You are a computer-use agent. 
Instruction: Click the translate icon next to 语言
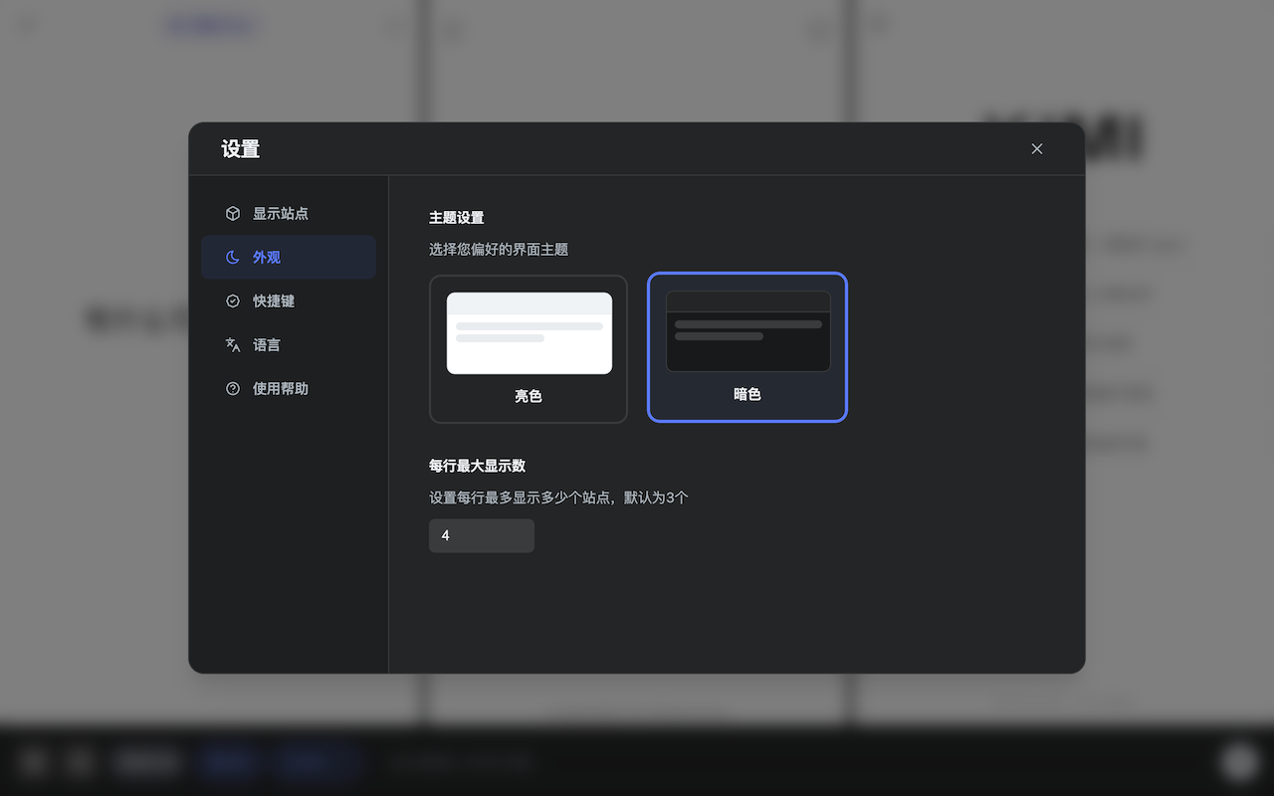click(x=232, y=344)
